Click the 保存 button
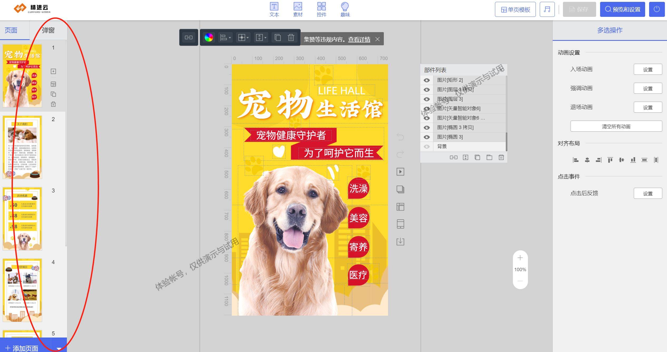Screen dimensions: 667x352 579,9
